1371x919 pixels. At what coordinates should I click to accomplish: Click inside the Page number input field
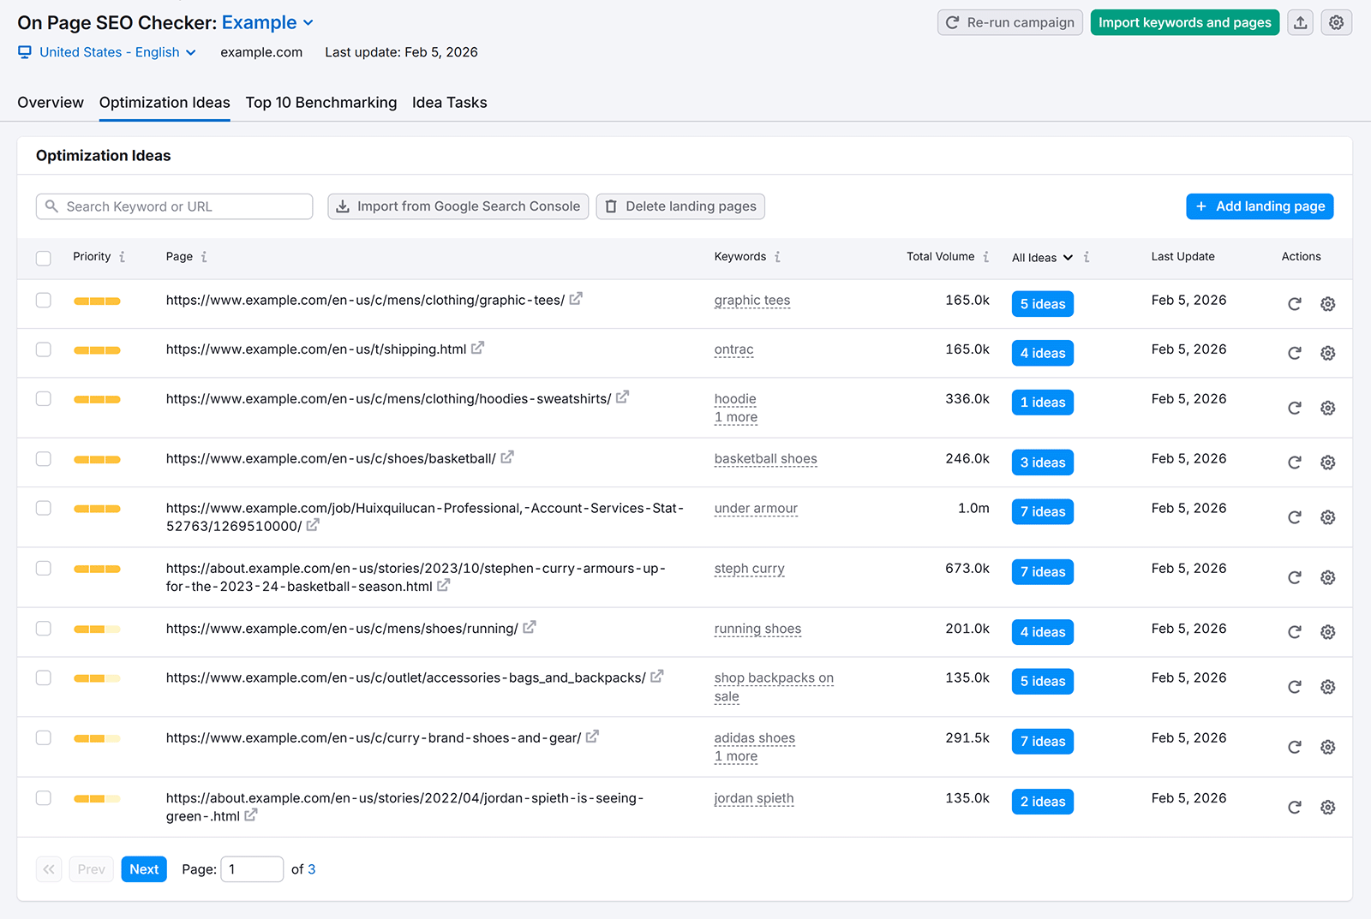252,868
